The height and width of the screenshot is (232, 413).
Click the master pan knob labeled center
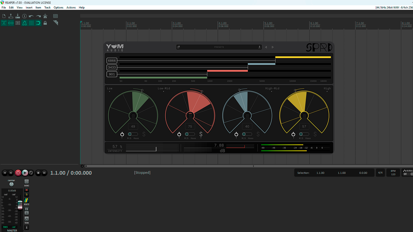(x=11, y=184)
